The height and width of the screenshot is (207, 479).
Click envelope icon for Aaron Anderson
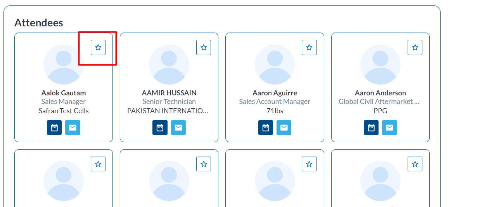(389, 128)
